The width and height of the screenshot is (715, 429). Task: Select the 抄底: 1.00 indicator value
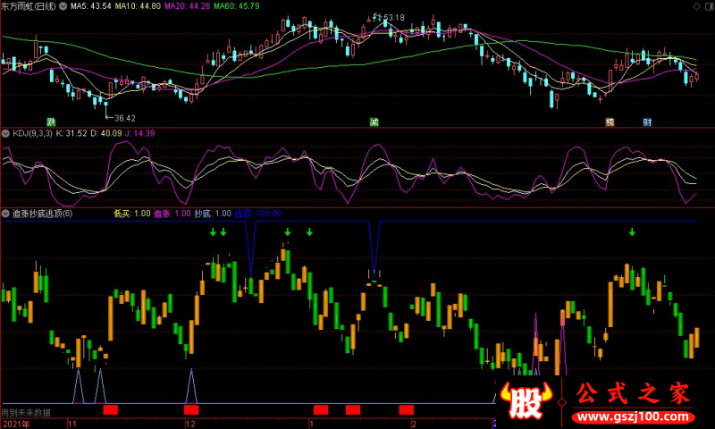(213, 214)
